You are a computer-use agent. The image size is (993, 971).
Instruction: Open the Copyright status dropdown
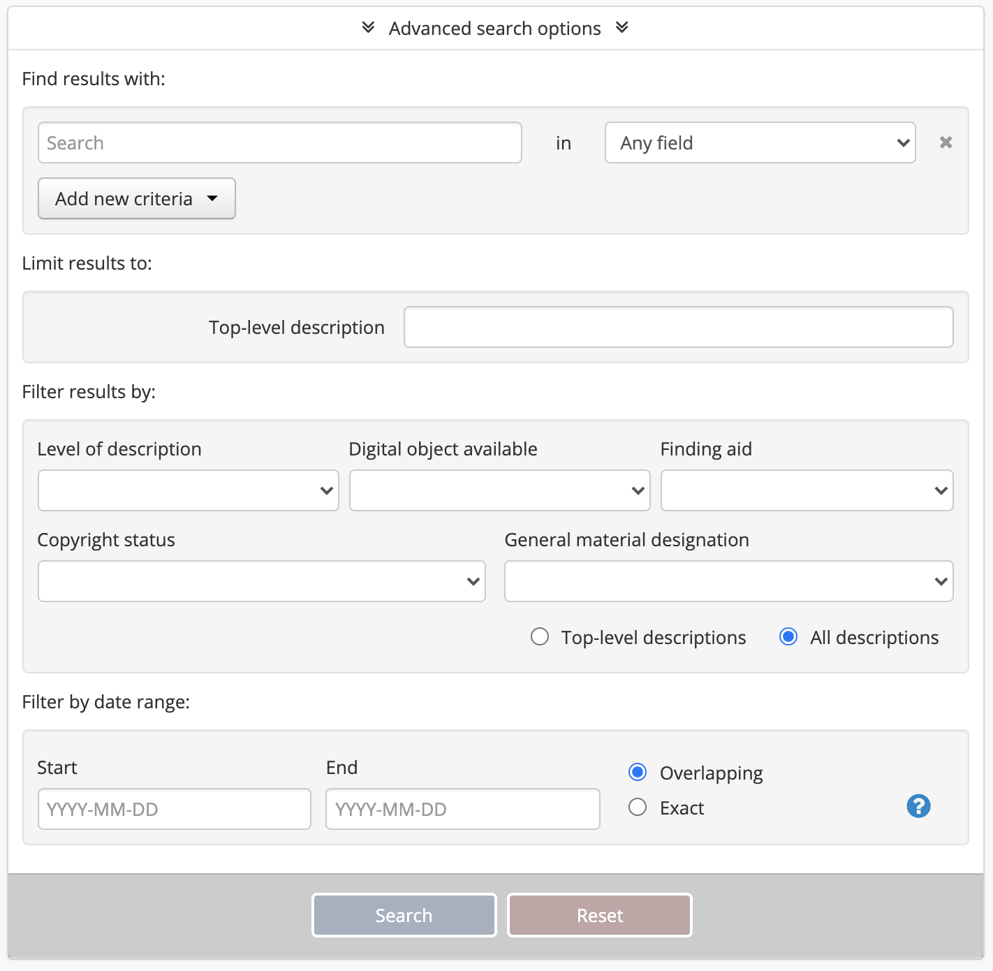pos(261,581)
